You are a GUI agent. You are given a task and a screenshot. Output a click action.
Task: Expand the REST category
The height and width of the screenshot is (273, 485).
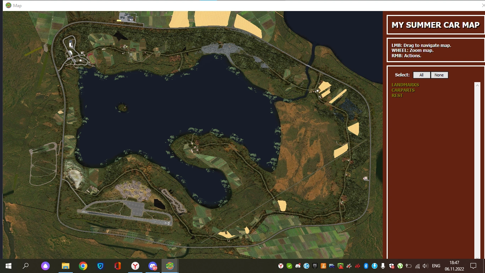click(x=397, y=96)
